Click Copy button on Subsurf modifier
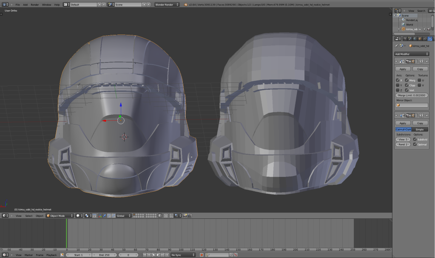This screenshot has height=258, width=435. click(420, 123)
